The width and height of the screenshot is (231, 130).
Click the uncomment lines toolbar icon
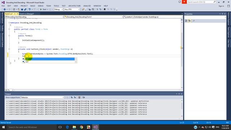coord(100,9)
